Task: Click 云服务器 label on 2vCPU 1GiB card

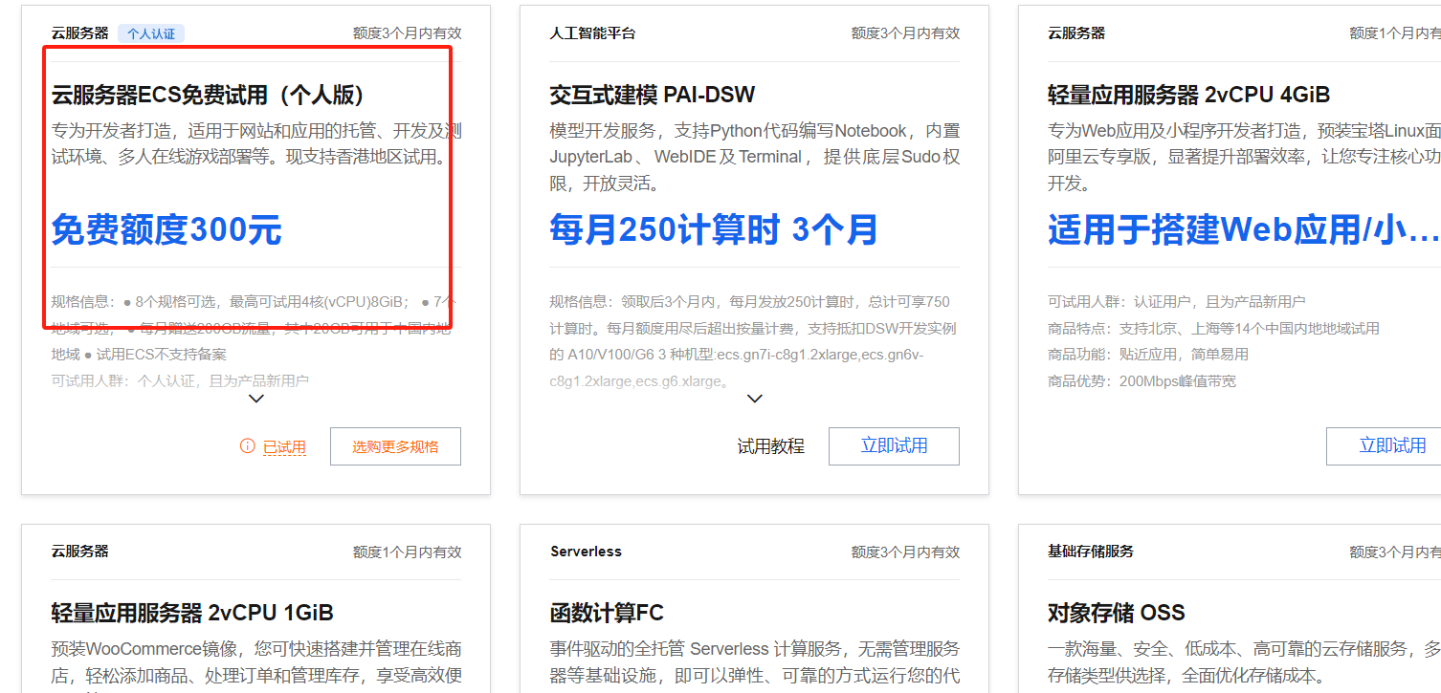Action: [80, 552]
